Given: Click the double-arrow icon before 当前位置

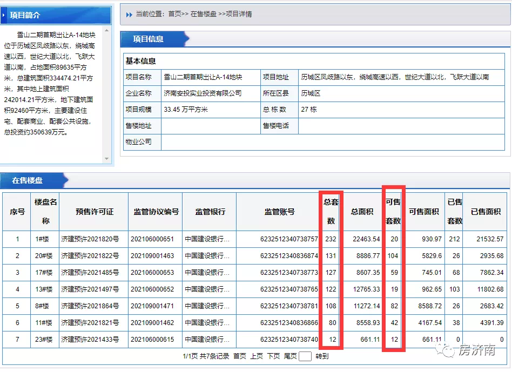Looking at the screenshot, I should coord(129,15).
